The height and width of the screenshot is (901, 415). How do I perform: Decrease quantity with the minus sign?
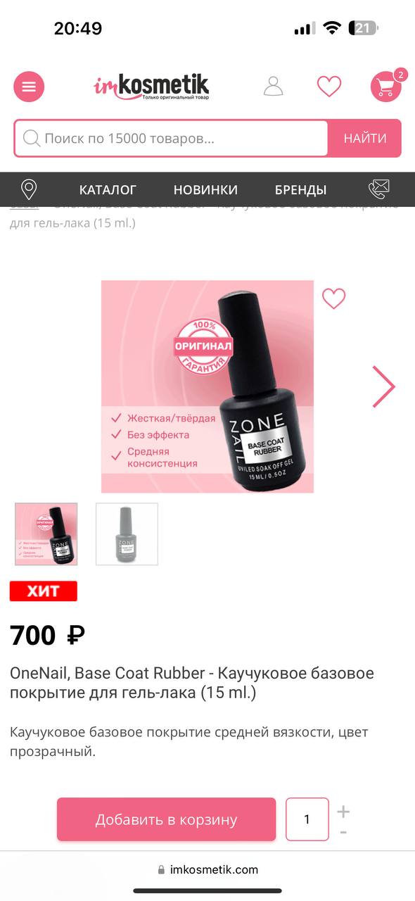[x=343, y=833]
